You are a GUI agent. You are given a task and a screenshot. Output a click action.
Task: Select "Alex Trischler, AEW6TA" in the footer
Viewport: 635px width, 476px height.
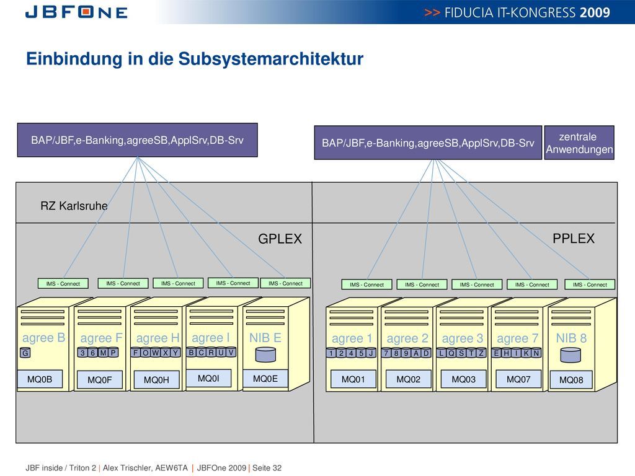coord(145,468)
